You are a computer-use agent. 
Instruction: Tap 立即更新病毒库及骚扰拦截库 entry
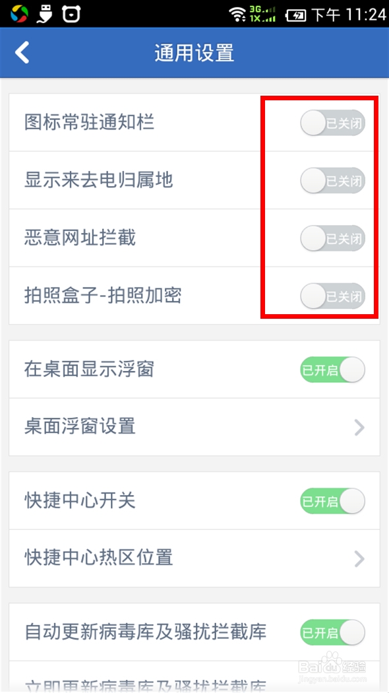click(x=194, y=677)
